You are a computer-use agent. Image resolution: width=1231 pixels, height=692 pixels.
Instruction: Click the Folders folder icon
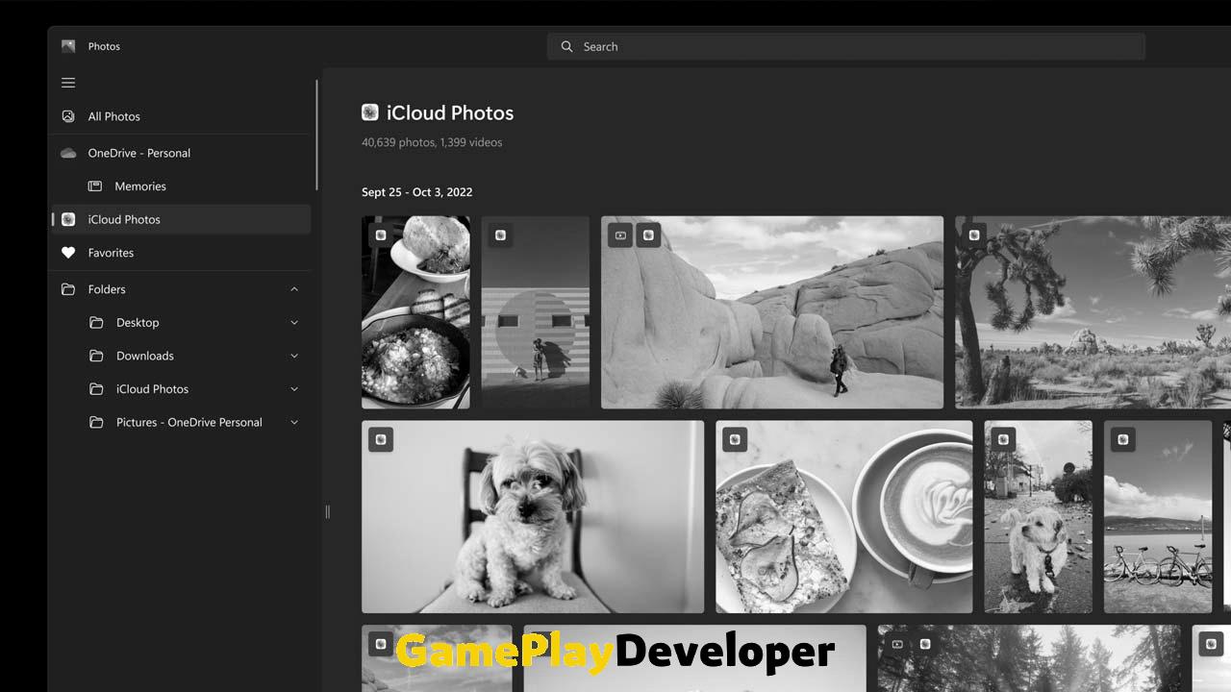coord(68,289)
